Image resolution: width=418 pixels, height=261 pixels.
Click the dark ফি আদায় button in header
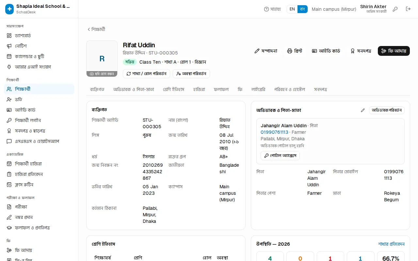click(x=394, y=51)
